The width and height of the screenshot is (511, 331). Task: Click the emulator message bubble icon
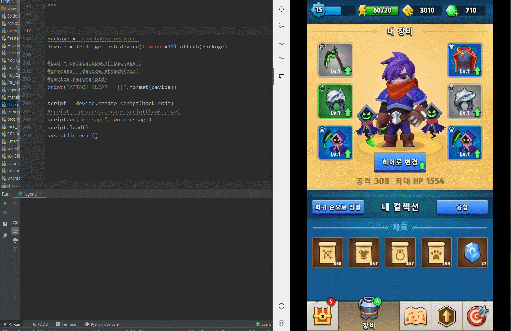coord(281,42)
